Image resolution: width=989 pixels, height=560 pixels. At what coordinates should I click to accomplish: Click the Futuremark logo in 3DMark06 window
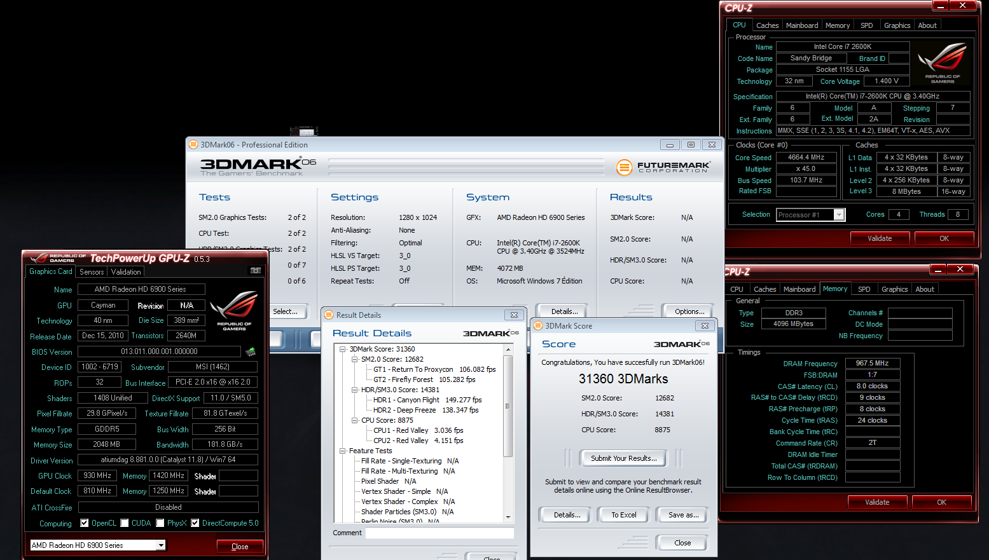pyautogui.click(x=663, y=167)
